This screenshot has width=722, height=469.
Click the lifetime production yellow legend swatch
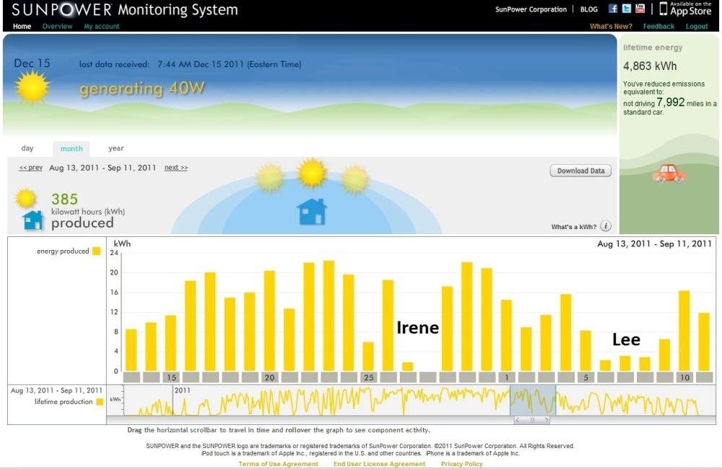[100, 402]
